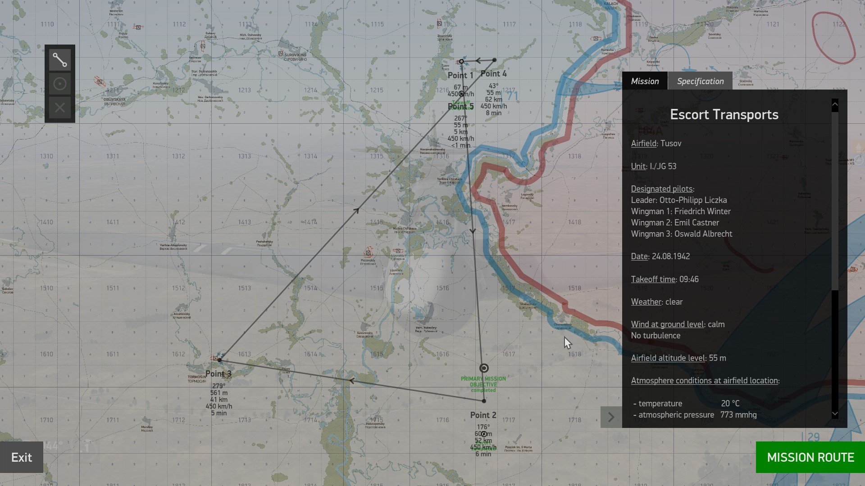Click the Exit button
The height and width of the screenshot is (486, 865).
[22, 457]
